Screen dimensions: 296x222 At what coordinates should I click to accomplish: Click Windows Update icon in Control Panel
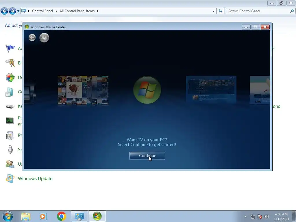pyautogui.click(x=10, y=178)
